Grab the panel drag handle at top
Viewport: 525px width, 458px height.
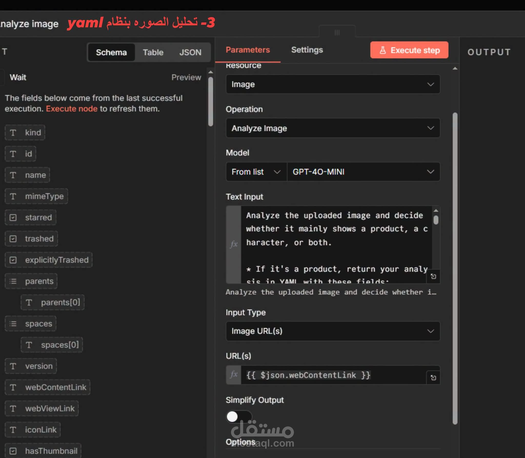coord(337,32)
